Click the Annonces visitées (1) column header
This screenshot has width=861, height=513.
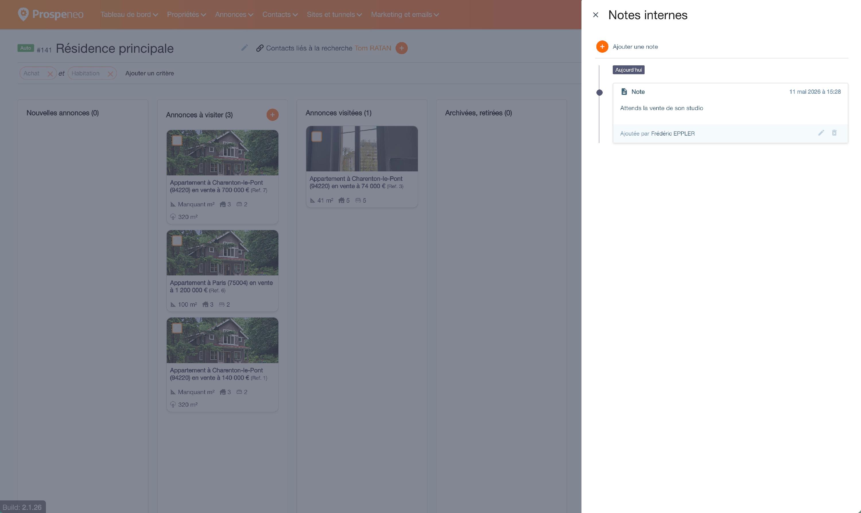point(339,113)
